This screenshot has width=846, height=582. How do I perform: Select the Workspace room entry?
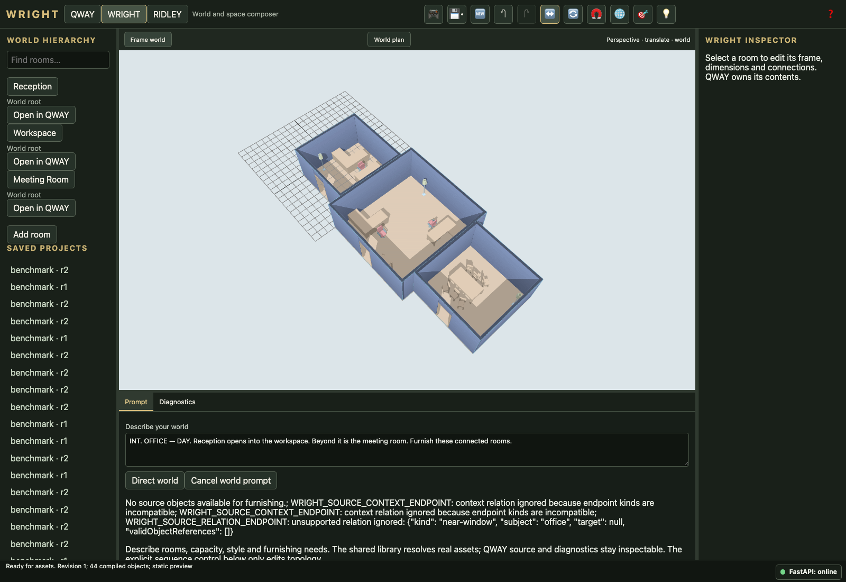tap(34, 133)
